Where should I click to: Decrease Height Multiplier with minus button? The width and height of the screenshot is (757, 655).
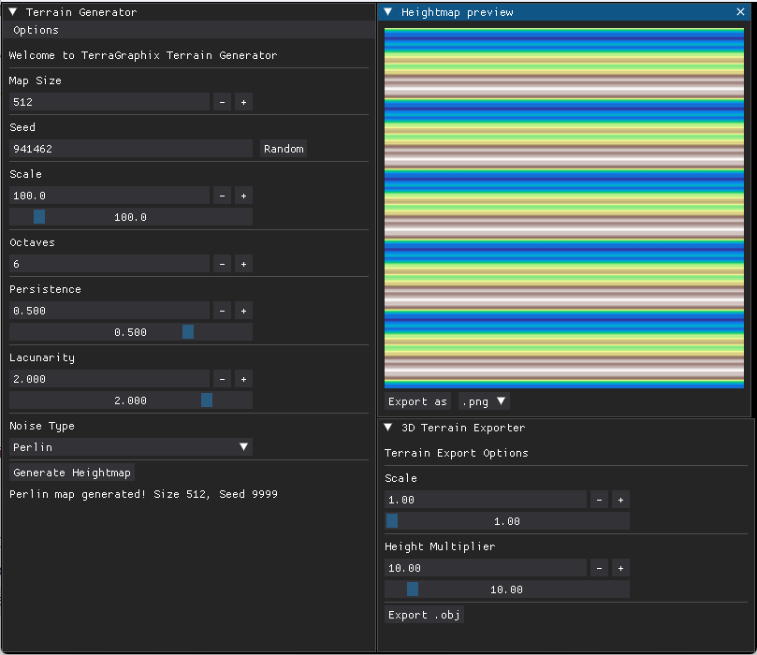(599, 568)
